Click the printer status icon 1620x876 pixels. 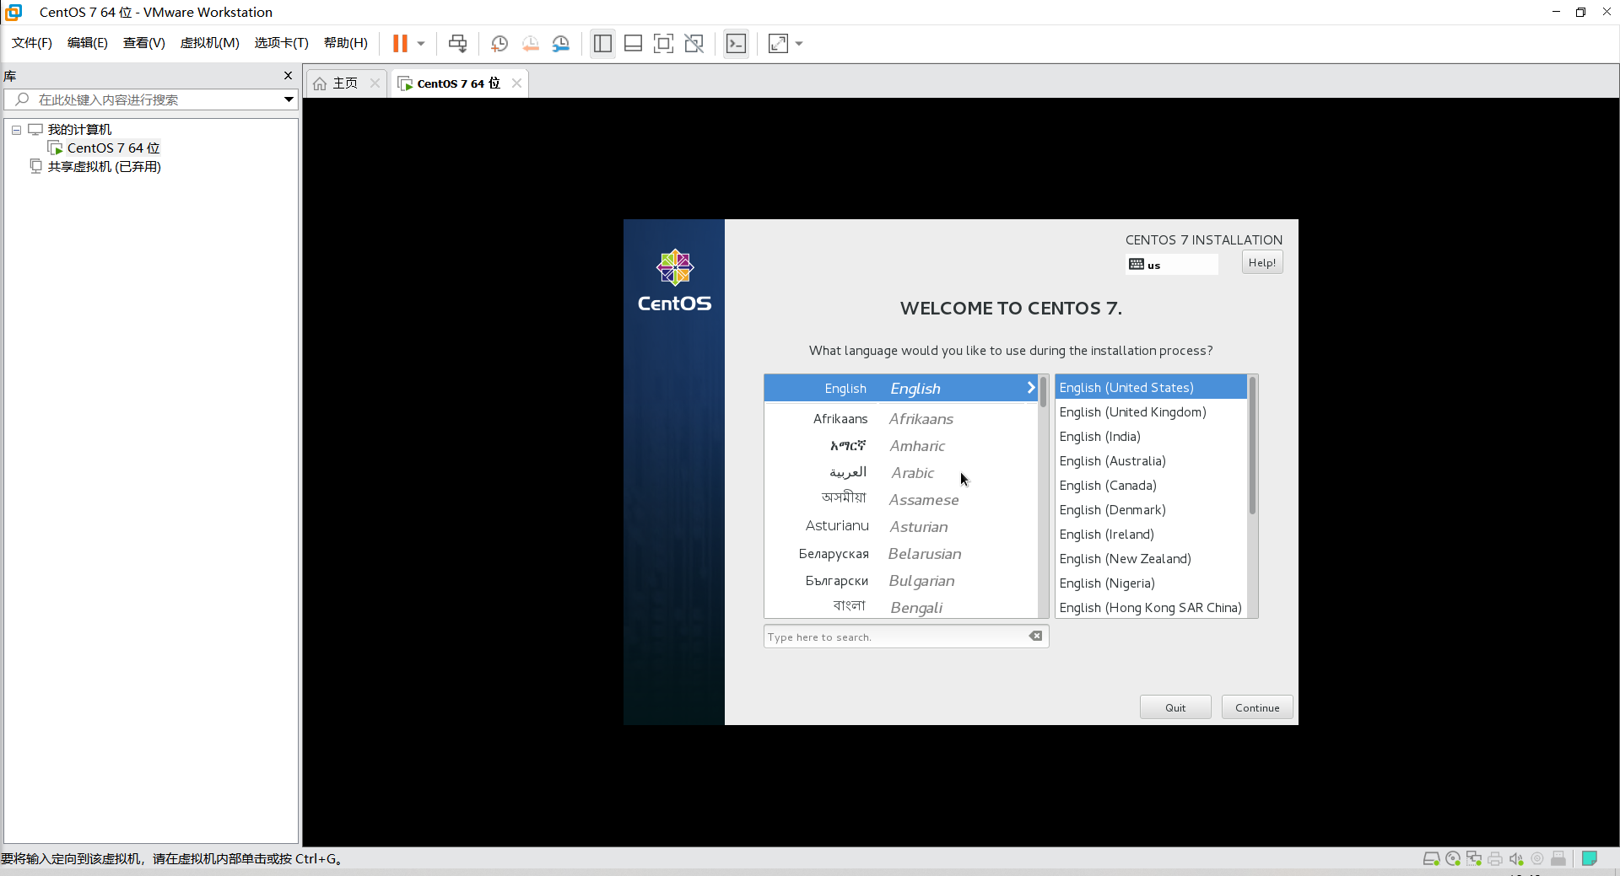pyautogui.click(x=1495, y=859)
